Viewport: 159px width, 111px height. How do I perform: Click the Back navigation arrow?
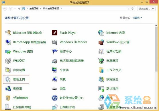tap(5, 9)
